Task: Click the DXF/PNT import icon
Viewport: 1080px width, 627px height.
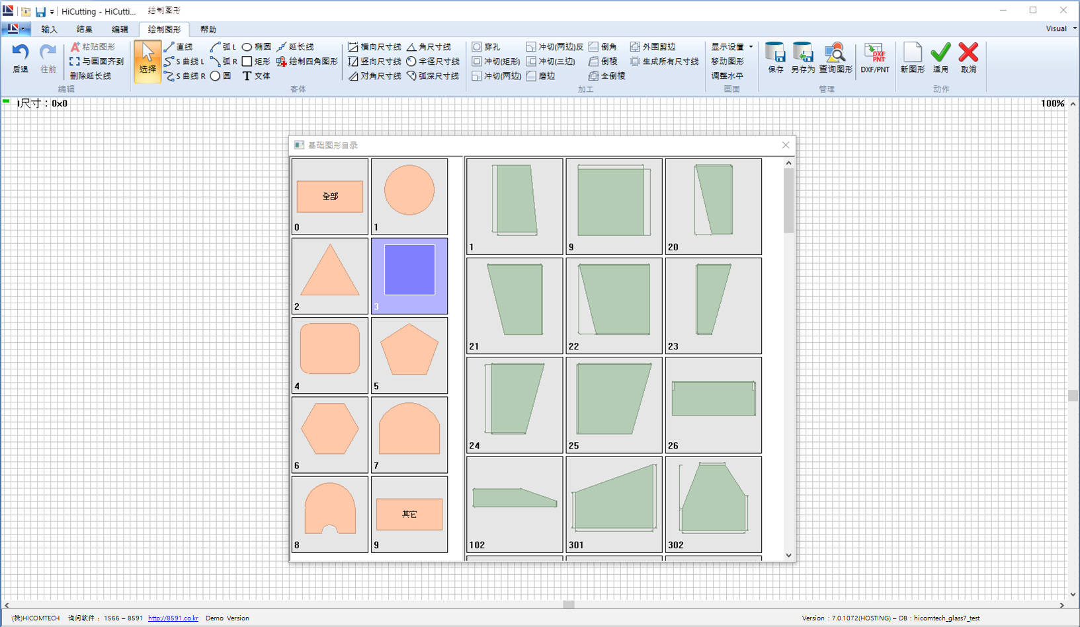Action: (x=874, y=57)
